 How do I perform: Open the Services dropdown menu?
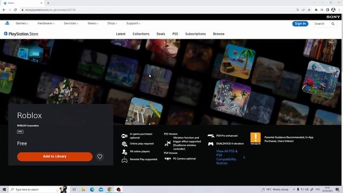click(x=71, y=23)
